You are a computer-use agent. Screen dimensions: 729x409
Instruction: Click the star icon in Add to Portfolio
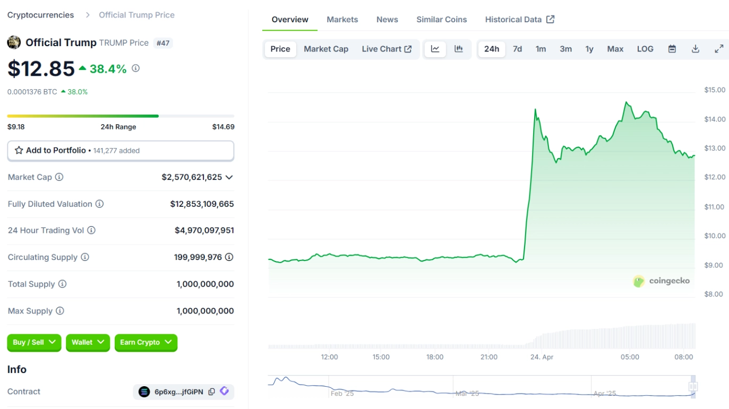pyautogui.click(x=19, y=150)
